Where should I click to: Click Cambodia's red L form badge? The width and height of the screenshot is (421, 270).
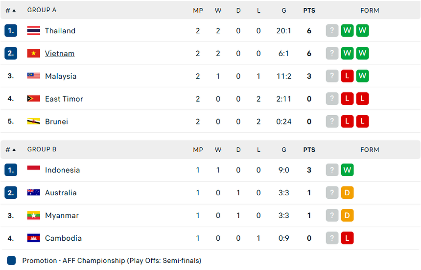click(x=347, y=238)
